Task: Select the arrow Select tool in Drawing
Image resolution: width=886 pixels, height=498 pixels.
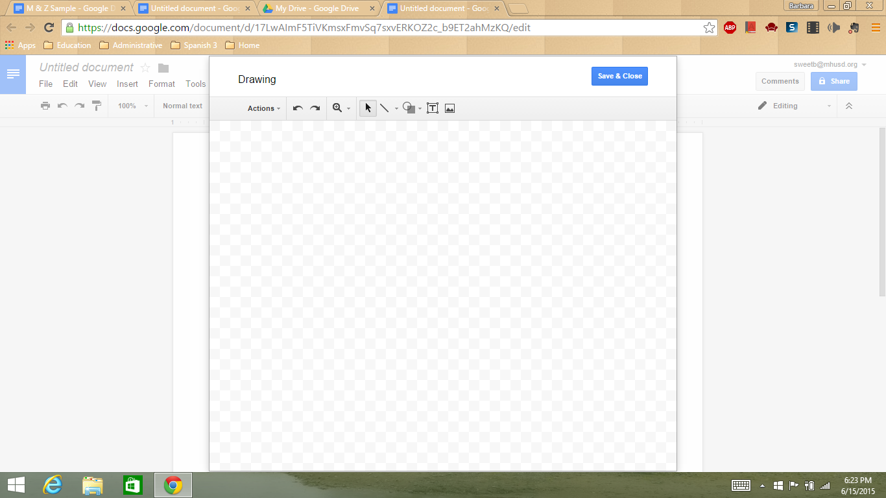Action: 368,108
